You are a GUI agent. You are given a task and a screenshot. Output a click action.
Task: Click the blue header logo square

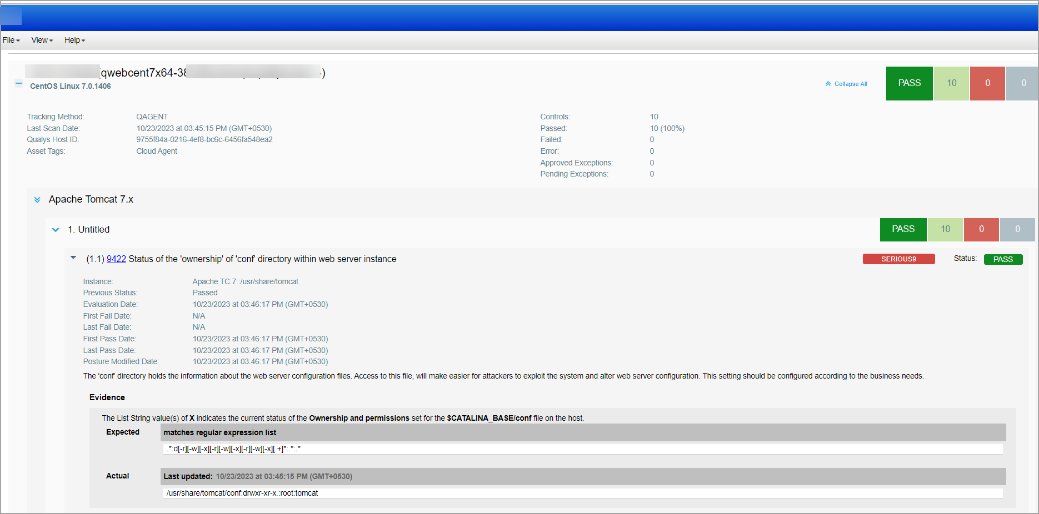tap(11, 16)
